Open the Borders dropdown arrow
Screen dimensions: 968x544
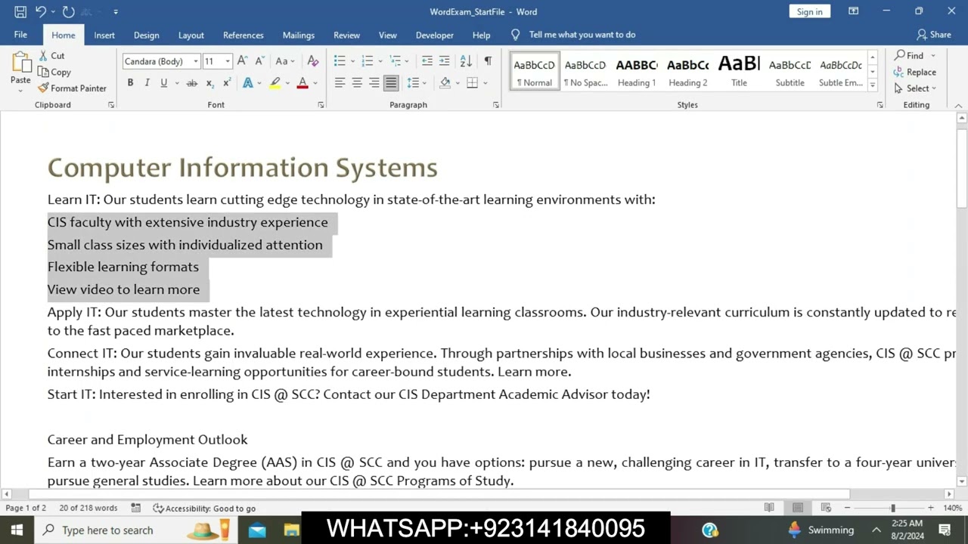[485, 83]
